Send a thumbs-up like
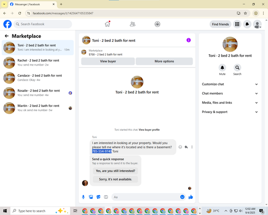The image size is (268, 215). (x=191, y=197)
